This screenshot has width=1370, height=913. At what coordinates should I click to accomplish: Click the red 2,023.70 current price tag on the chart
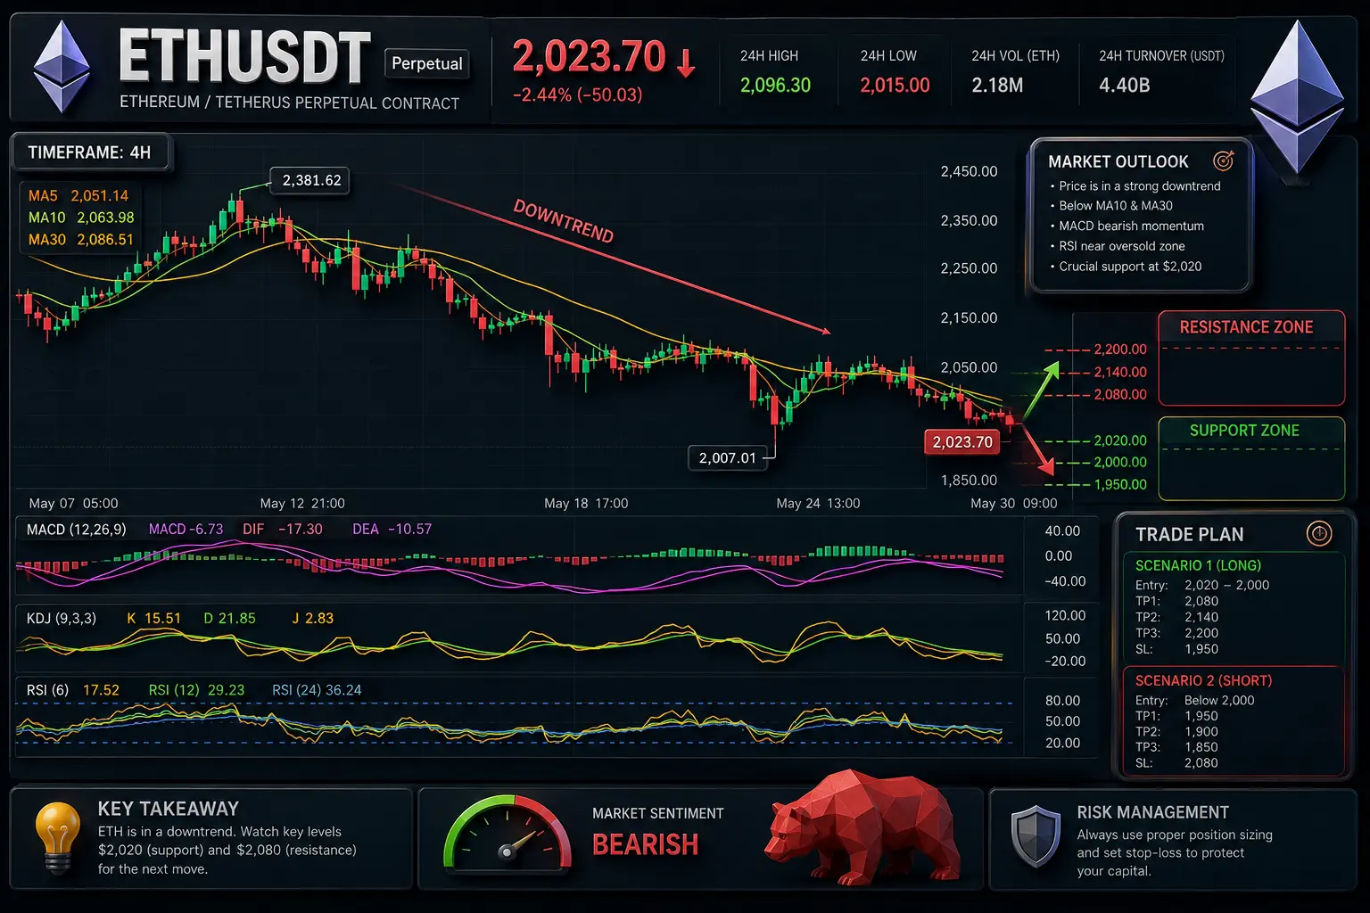(x=962, y=442)
